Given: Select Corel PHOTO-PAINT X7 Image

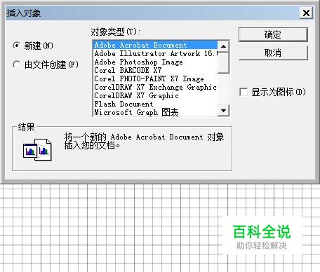Looking at the screenshot, I should click(155, 79).
